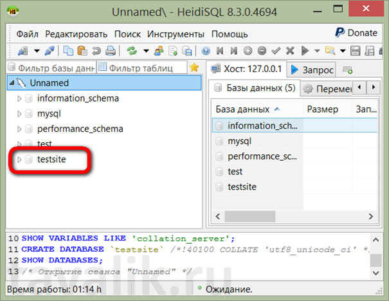
Task: Click the Фильтр таблиц input field
Action: 142,68
